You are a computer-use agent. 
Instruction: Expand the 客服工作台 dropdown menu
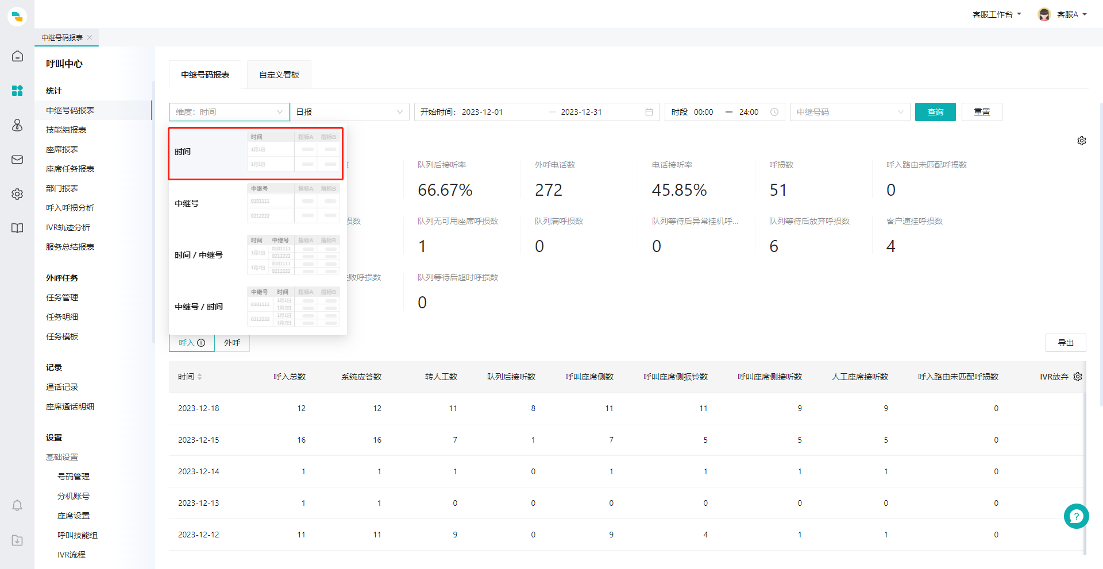(x=997, y=14)
